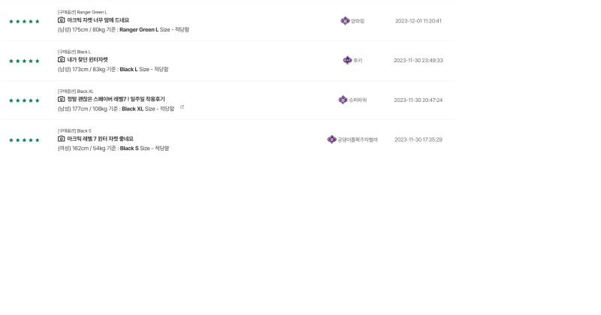Click camera icon on Black XL review
This screenshot has width=601, height=315.
pos(62,99)
